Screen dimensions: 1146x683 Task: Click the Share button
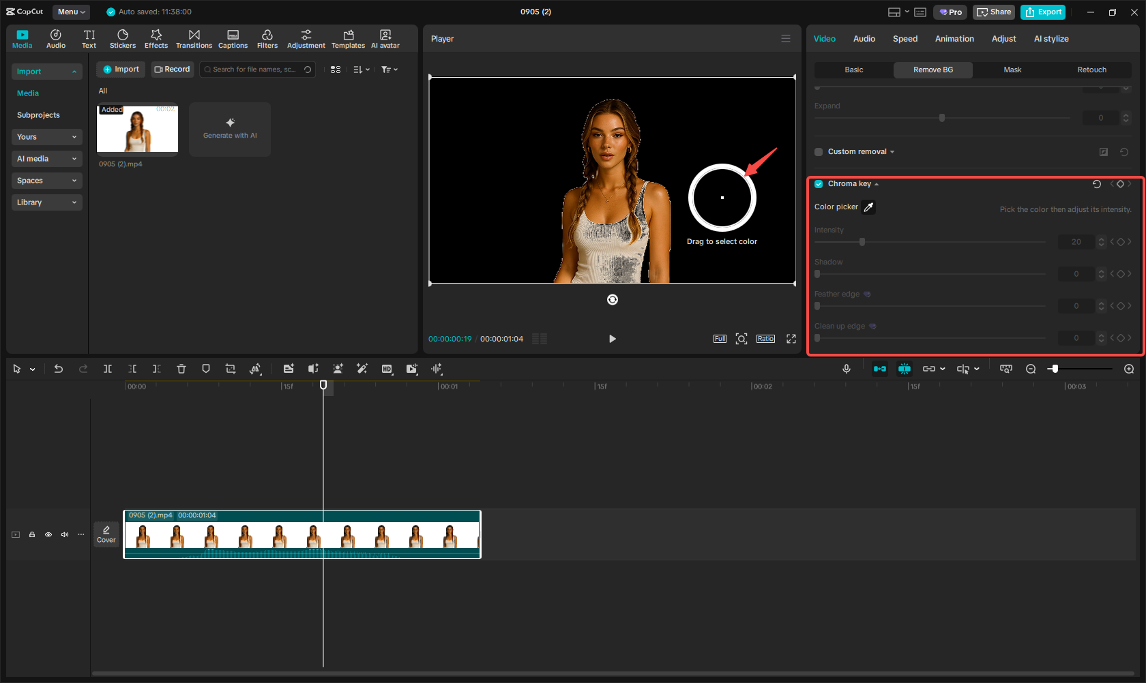[x=993, y=12]
